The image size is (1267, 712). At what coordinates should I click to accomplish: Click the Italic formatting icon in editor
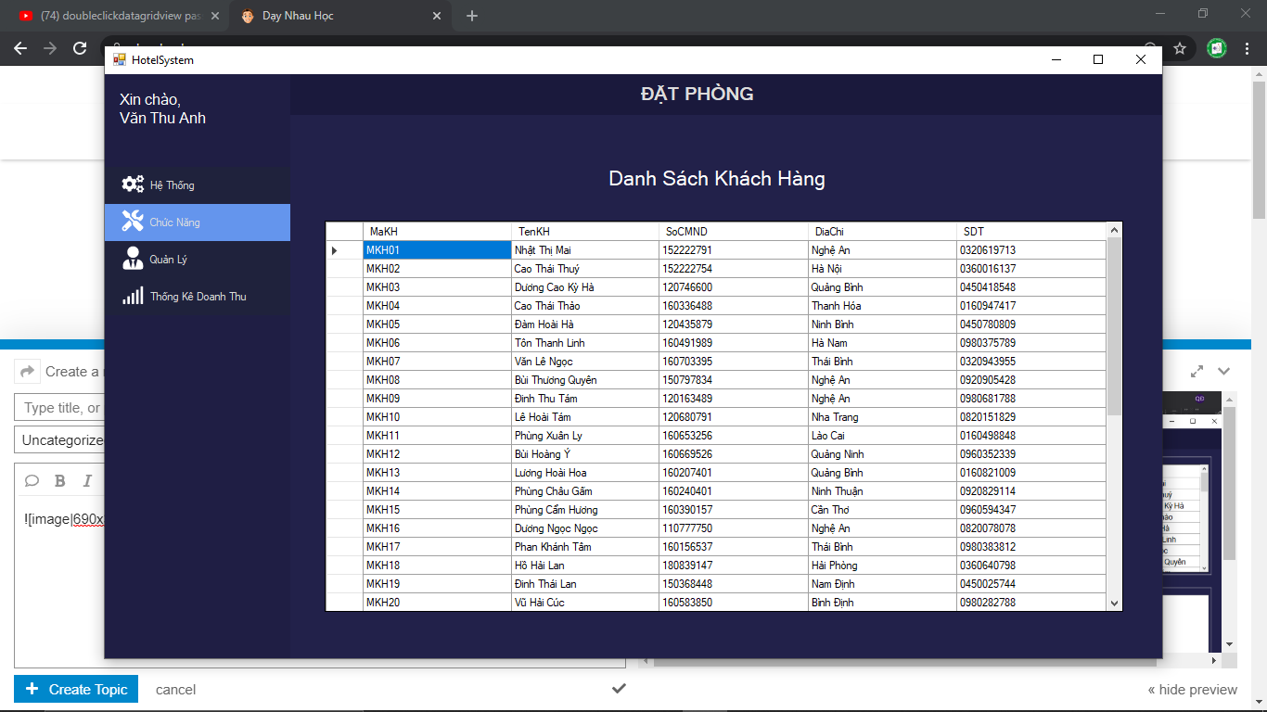click(x=88, y=480)
